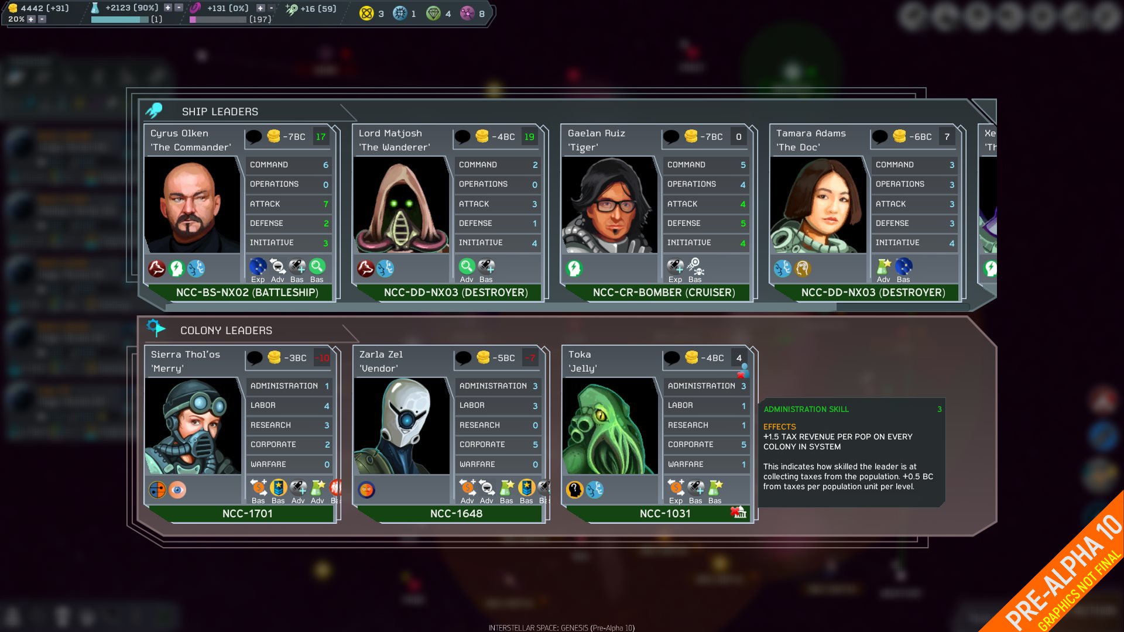Select Cyrus Olken's portrait
The width and height of the screenshot is (1124, 632).
(193, 205)
